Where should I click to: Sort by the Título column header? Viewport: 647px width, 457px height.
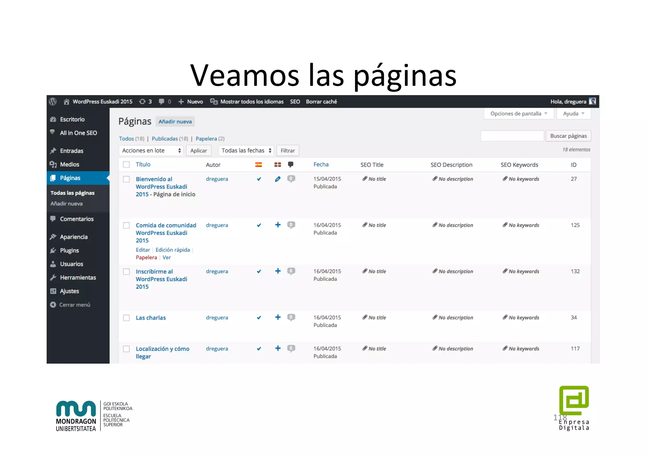point(143,165)
